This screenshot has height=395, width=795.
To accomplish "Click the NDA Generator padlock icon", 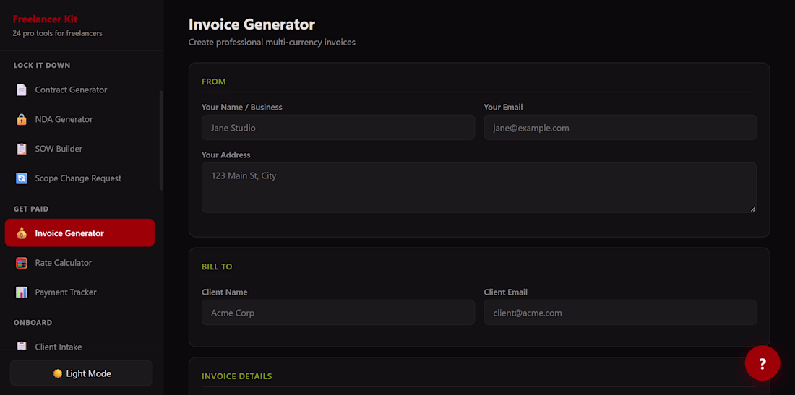I will pyautogui.click(x=21, y=119).
